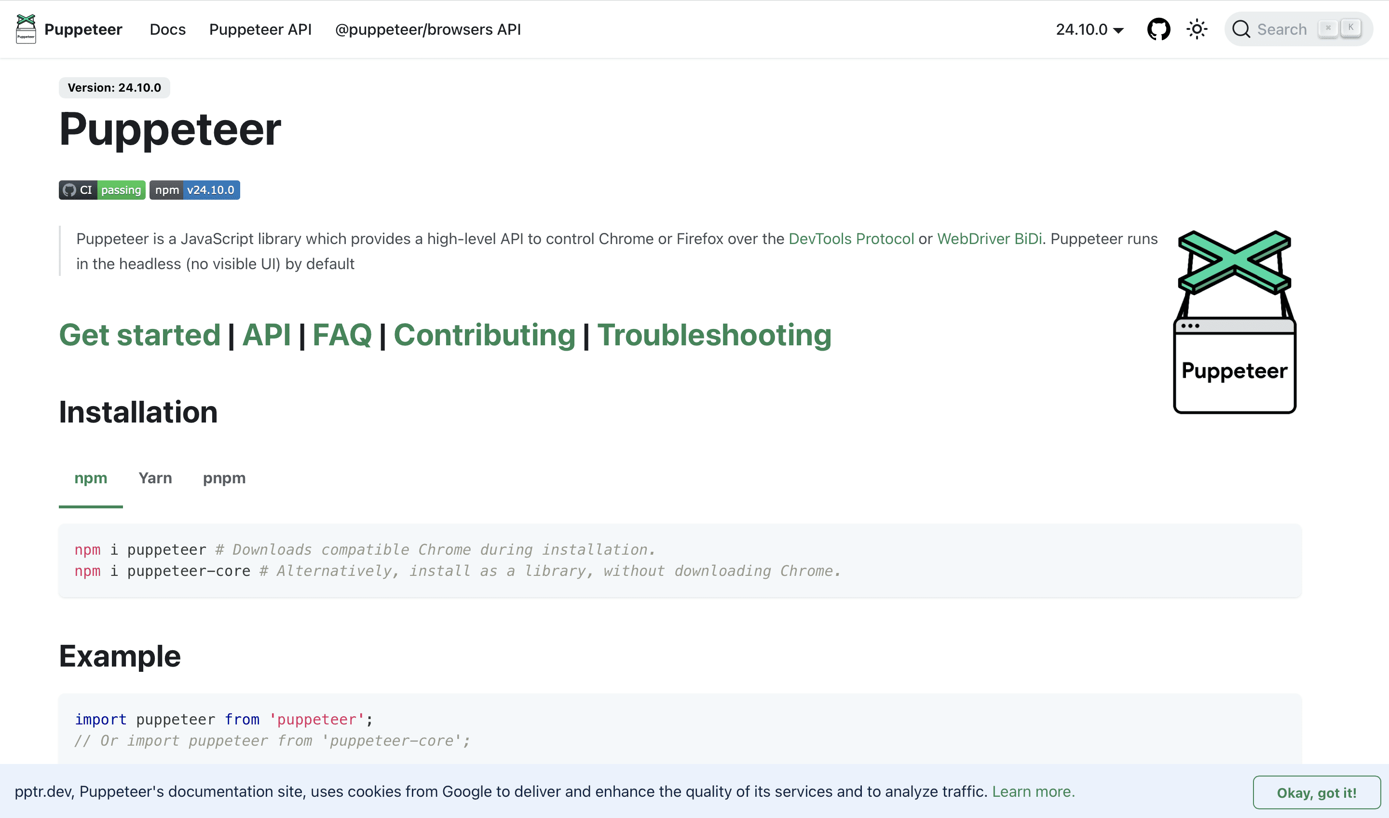This screenshot has width=1389, height=818.
Task: Open the Troubleshooting link
Action: [x=714, y=335]
